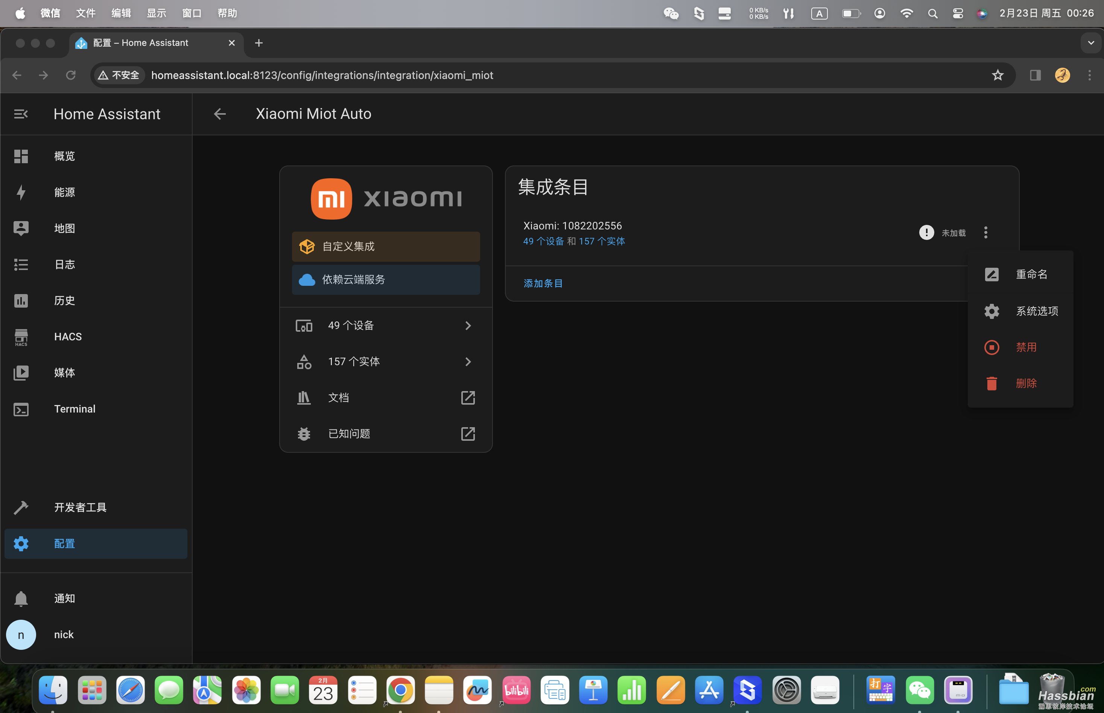Screen dimensions: 1104x713
Task: Open the 157 个实体 link in entry
Action: 601,241
